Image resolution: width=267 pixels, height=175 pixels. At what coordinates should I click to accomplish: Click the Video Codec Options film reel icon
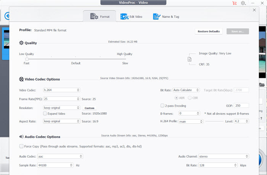tap(21, 79)
